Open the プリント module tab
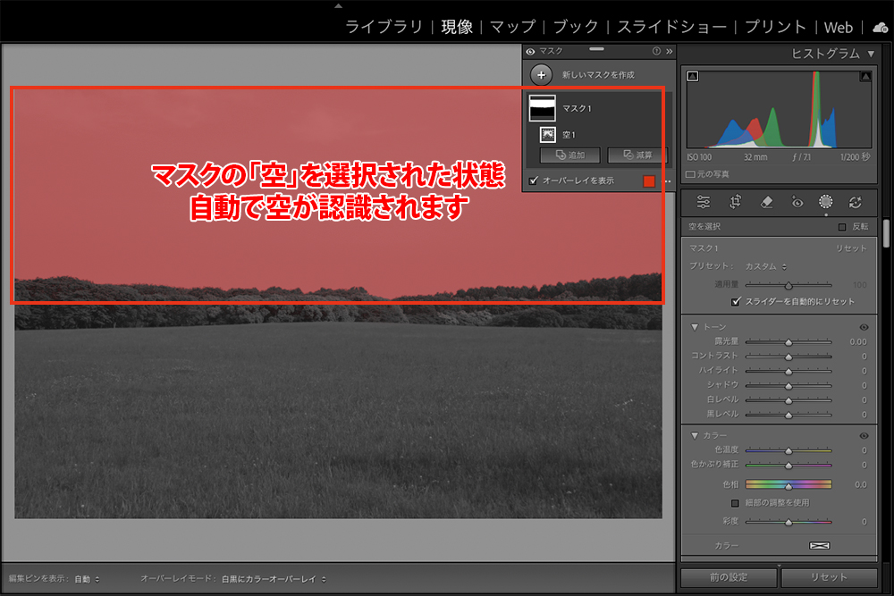Viewport: 894px width, 596px height. coord(776,27)
